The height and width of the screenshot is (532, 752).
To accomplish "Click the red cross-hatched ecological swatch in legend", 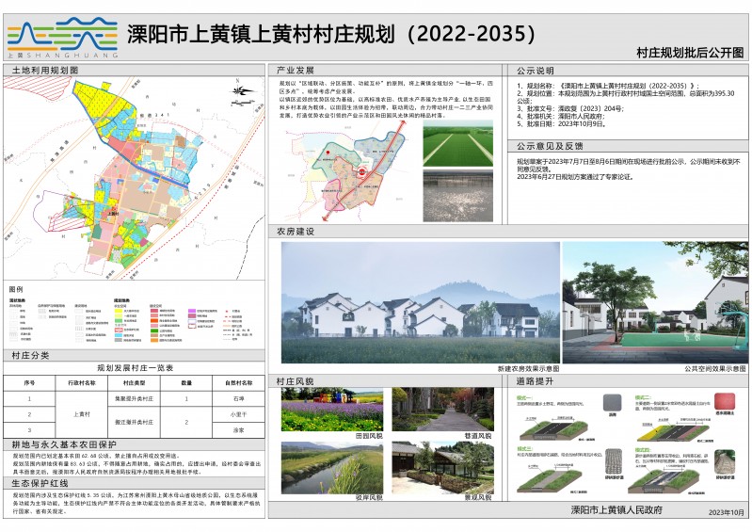I will (119, 330).
